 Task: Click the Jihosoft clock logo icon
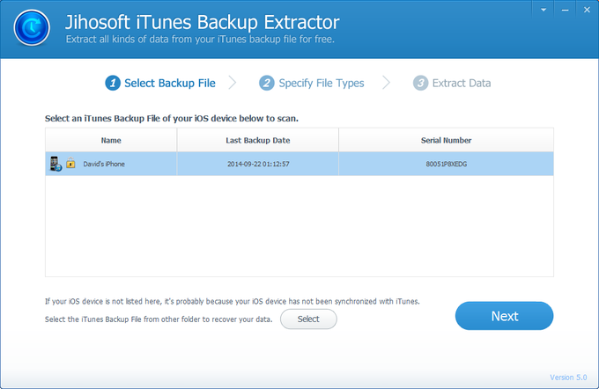tap(31, 30)
